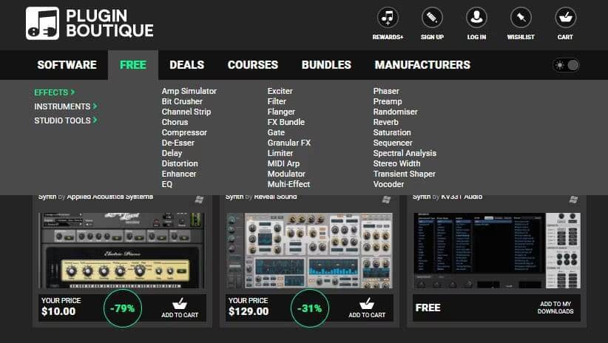This screenshot has height=343, width=608.
Task: Open the Courses menu
Action: pos(253,65)
